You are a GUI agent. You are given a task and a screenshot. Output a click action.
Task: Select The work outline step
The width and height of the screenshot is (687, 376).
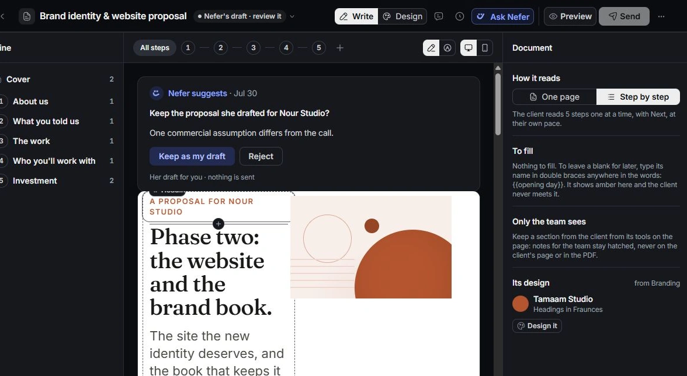[x=58, y=141]
